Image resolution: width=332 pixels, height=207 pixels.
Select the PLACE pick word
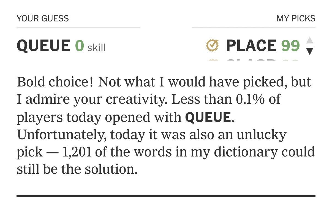[x=251, y=46]
